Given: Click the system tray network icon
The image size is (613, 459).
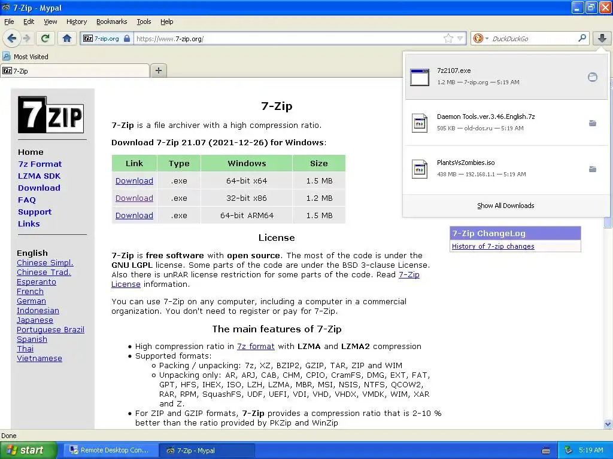Looking at the screenshot, I should pos(569,450).
